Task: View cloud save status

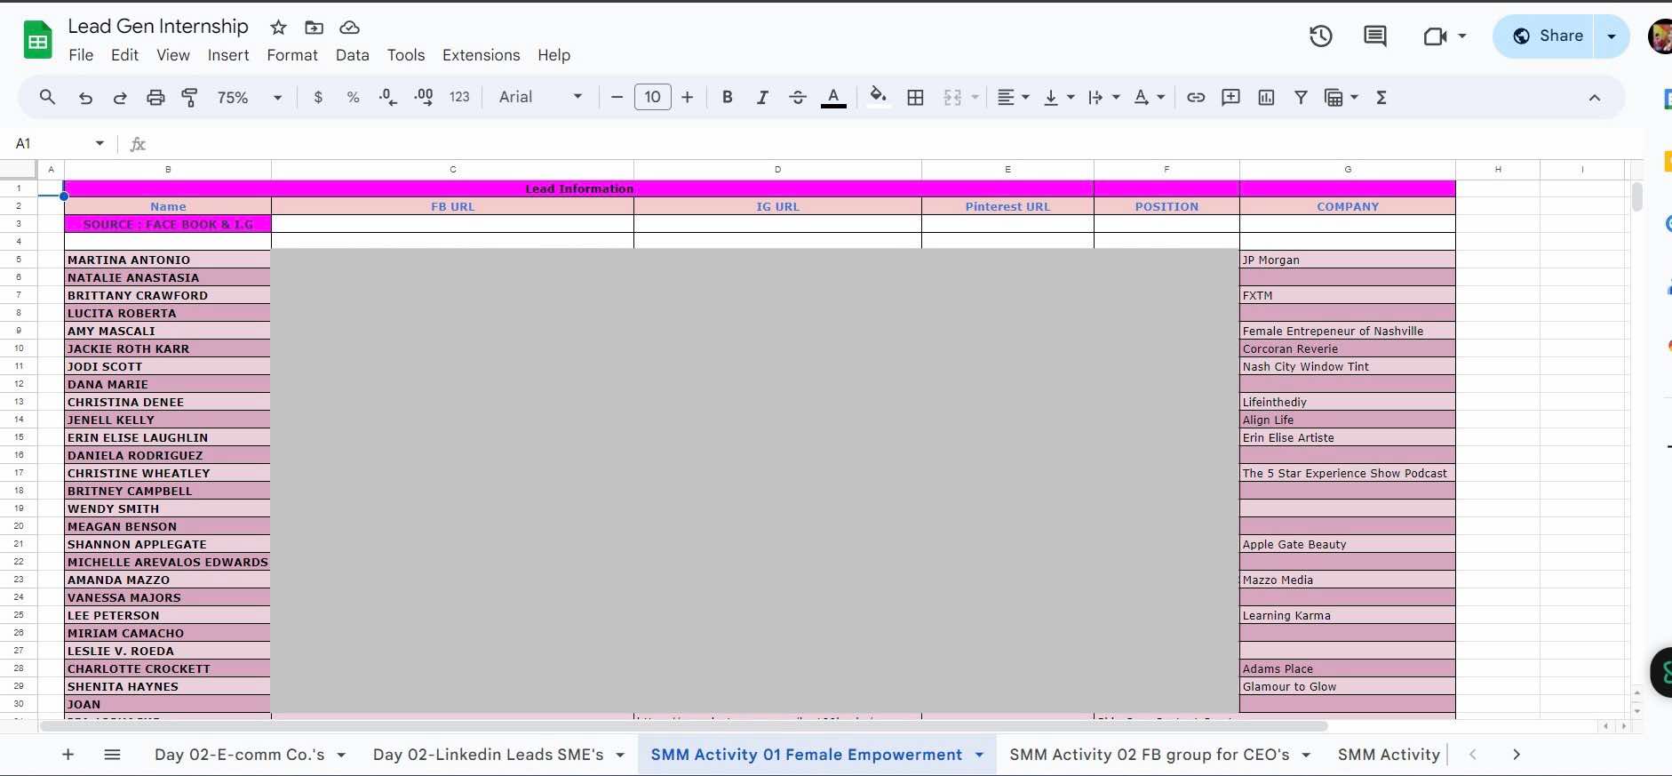Action: [349, 28]
